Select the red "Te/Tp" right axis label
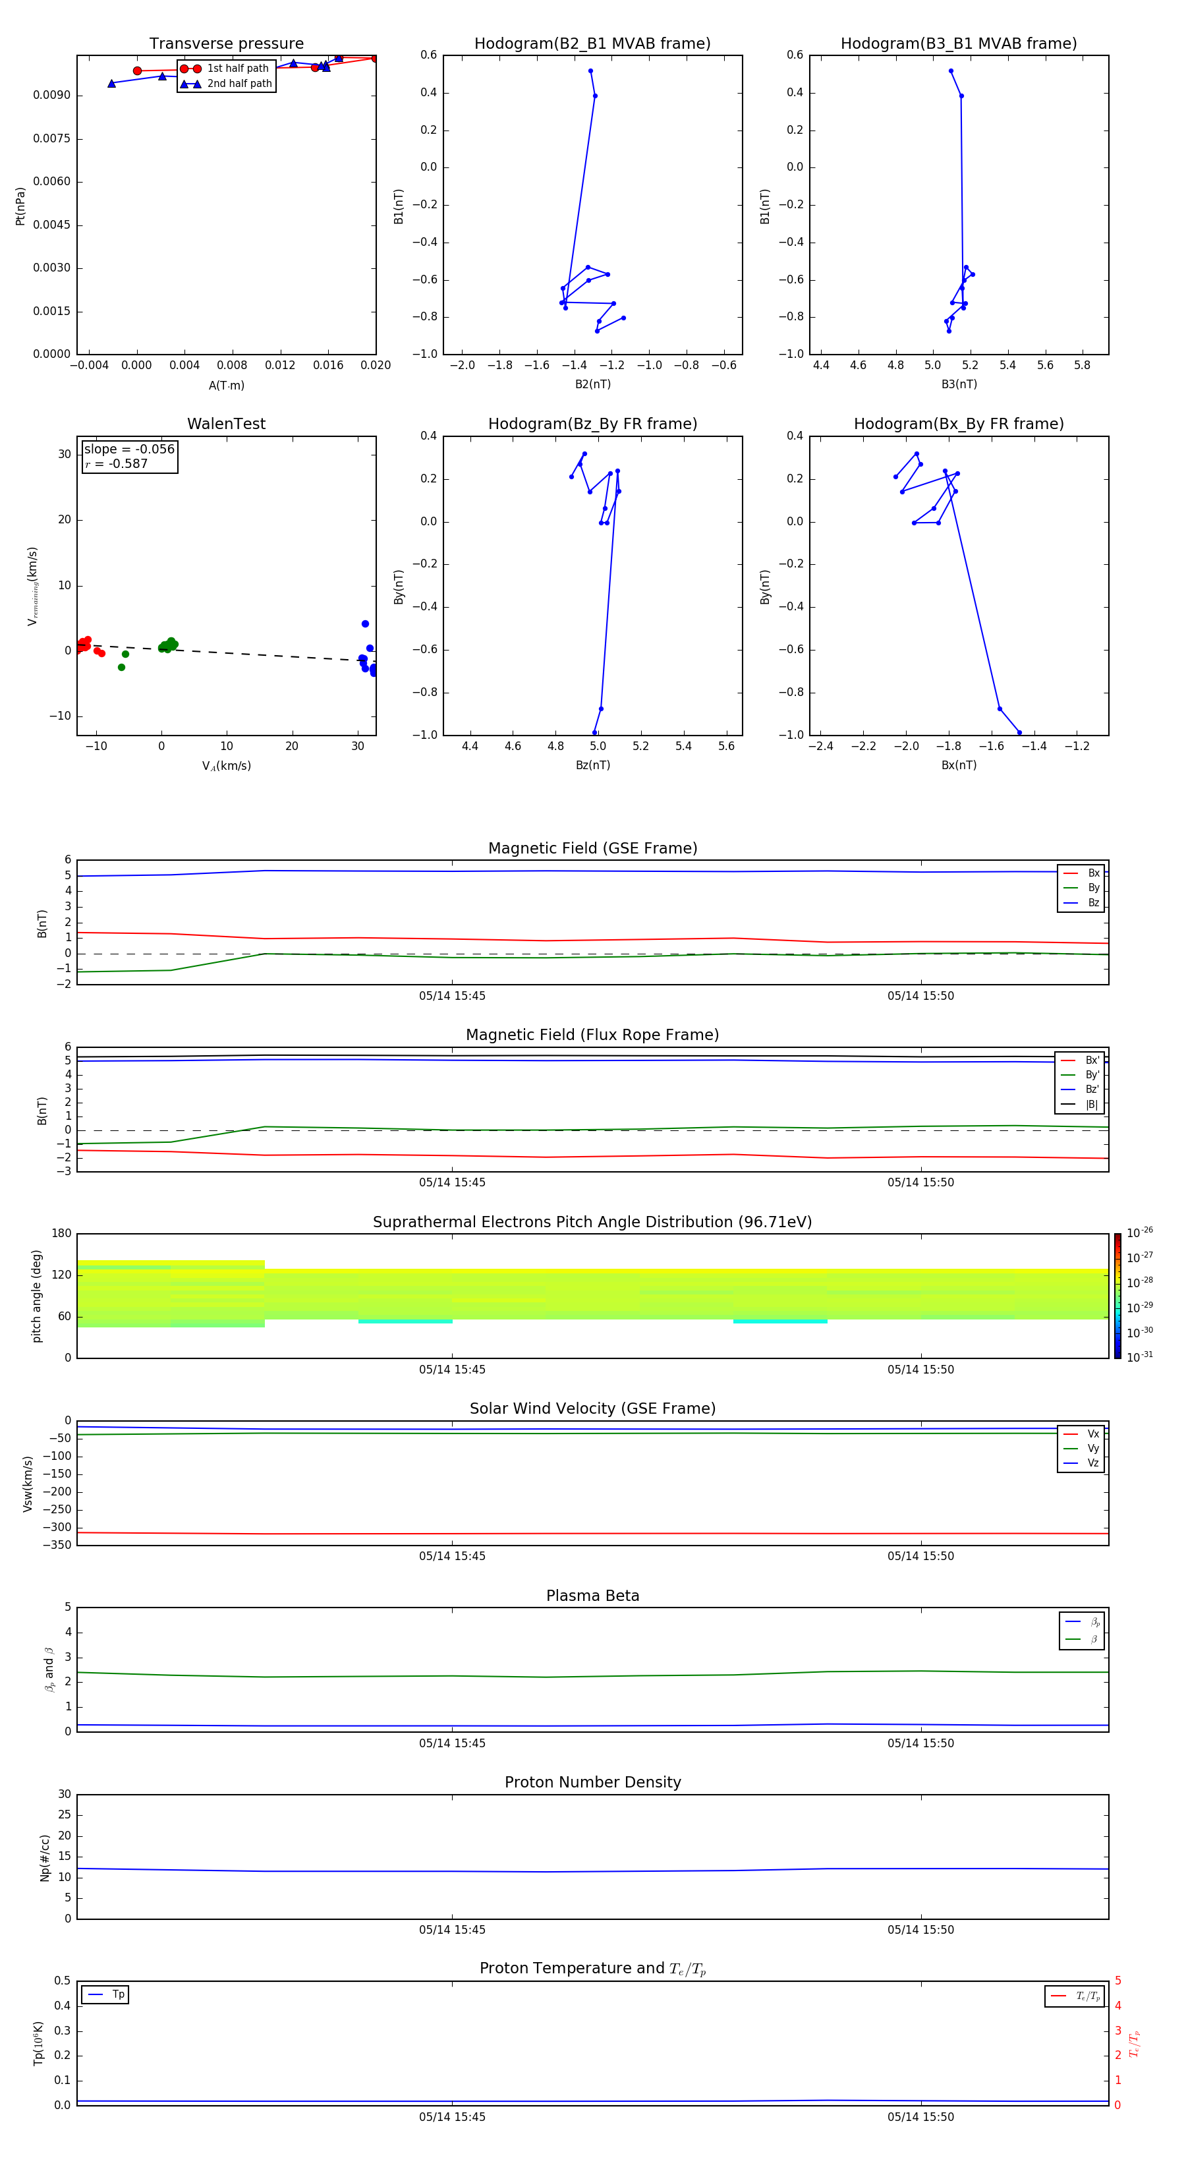 pyautogui.click(x=1135, y=2043)
